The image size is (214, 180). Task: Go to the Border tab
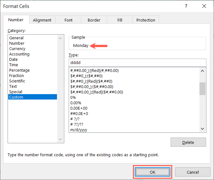click(x=94, y=20)
